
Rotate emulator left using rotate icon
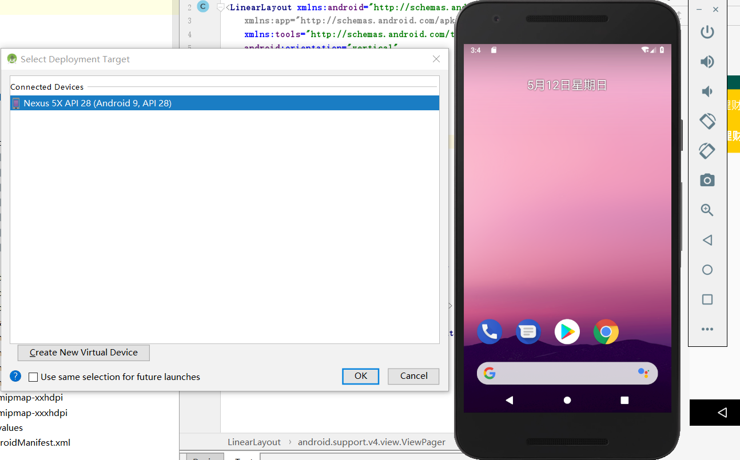(707, 121)
